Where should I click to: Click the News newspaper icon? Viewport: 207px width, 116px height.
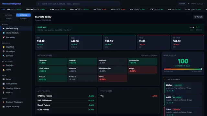(x=4, y=79)
